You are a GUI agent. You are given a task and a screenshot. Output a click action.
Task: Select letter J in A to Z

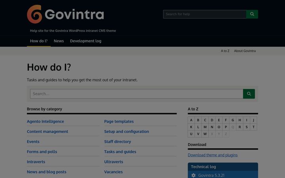pos(253,120)
